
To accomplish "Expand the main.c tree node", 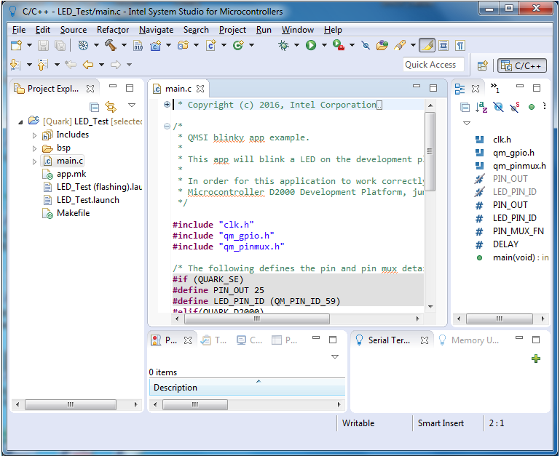I will [x=34, y=161].
